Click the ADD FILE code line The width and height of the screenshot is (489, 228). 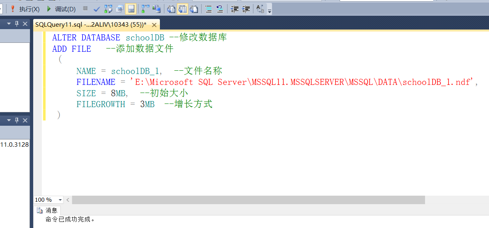[113, 49]
